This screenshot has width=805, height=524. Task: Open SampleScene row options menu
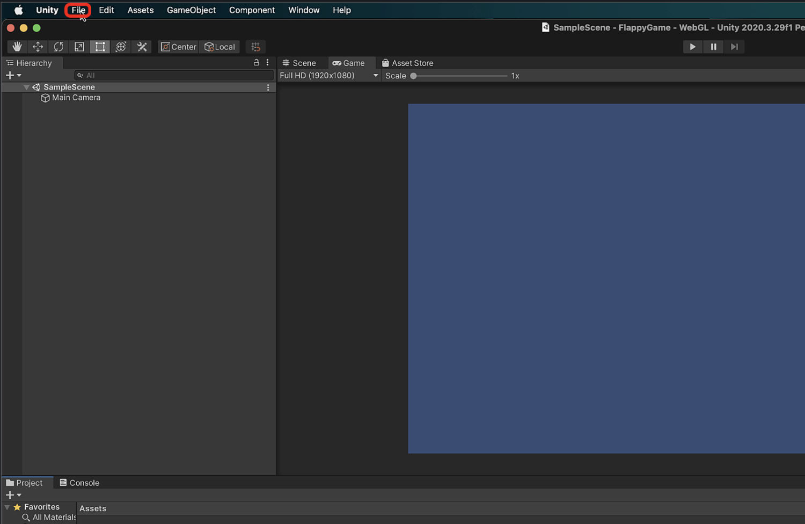[x=268, y=87]
